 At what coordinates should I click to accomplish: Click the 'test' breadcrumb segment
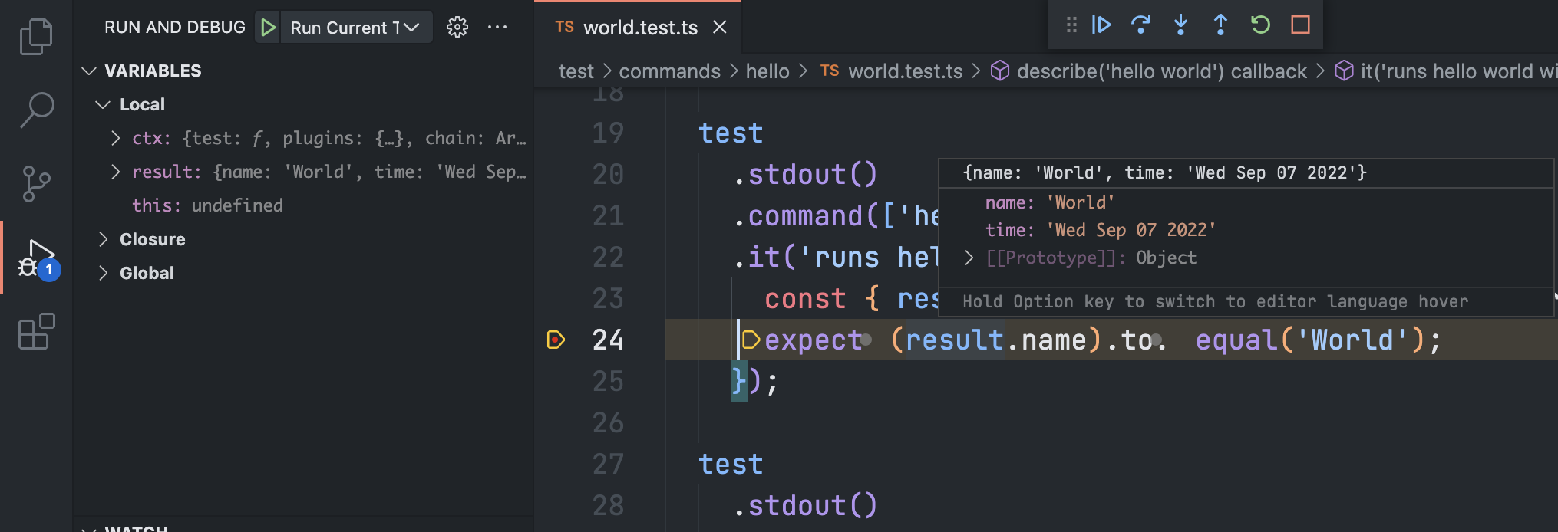tap(576, 71)
